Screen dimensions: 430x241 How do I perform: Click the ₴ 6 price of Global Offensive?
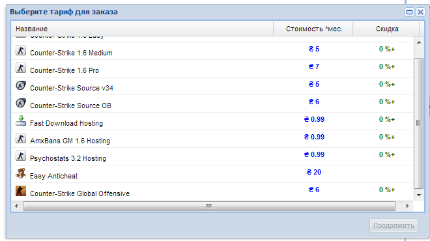coord(314,190)
